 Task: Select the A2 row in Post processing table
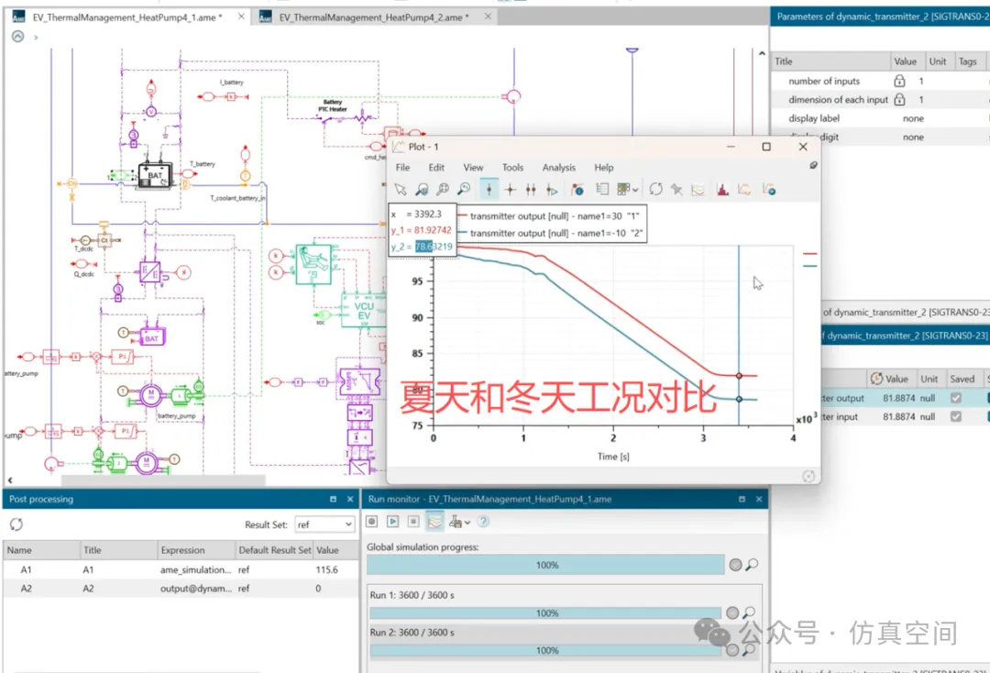tap(137, 589)
